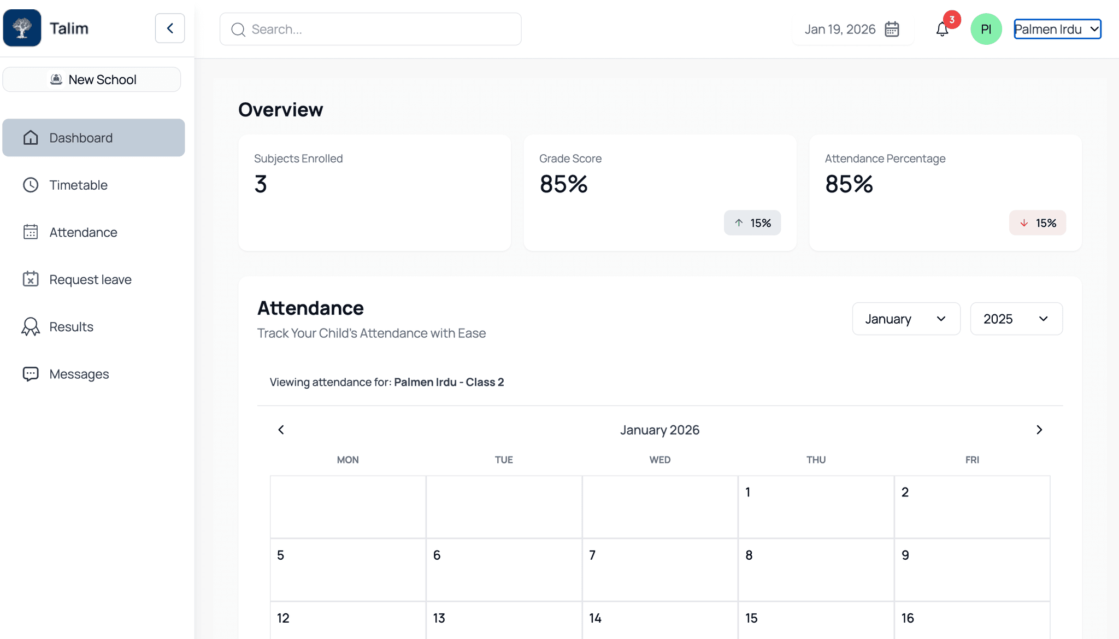Click the New School button
Image resolution: width=1119 pixels, height=639 pixels.
click(92, 79)
